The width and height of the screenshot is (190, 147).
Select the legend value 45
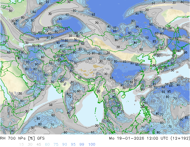pos(39,145)
